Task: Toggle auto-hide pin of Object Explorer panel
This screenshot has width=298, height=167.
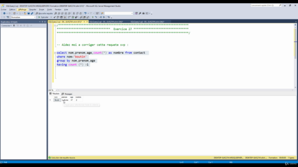Action: [42, 22]
